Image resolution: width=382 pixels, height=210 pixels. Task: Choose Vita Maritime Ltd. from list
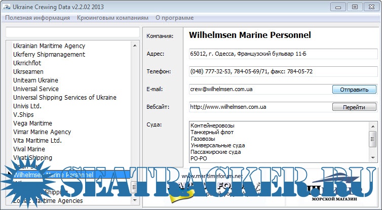pos(37,141)
